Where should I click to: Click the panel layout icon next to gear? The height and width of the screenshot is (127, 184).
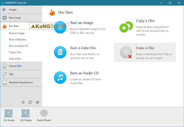coord(30,102)
